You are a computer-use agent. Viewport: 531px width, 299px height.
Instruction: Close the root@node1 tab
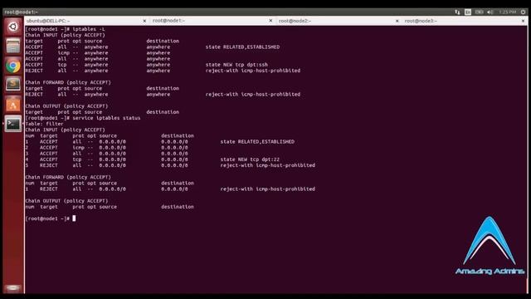click(270, 21)
